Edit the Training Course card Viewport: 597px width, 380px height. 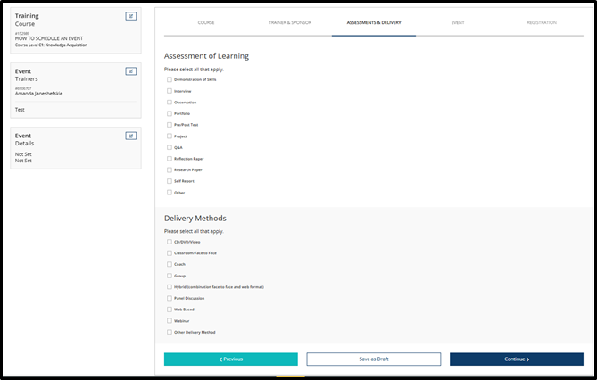(x=130, y=16)
